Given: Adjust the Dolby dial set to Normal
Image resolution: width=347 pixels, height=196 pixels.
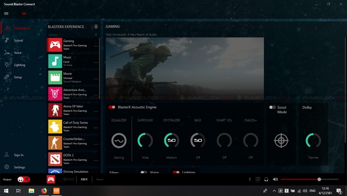Looking at the screenshot, I should [x=313, y=140].
